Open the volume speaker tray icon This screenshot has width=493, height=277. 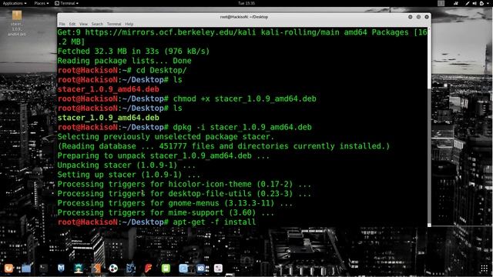click(x=475, y=3)
